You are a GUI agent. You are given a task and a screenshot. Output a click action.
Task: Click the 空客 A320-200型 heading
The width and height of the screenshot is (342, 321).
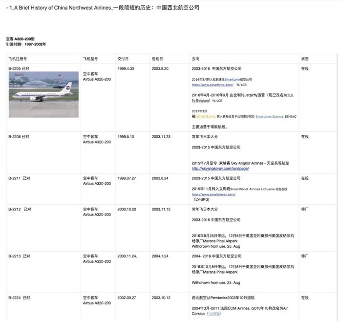21,39
